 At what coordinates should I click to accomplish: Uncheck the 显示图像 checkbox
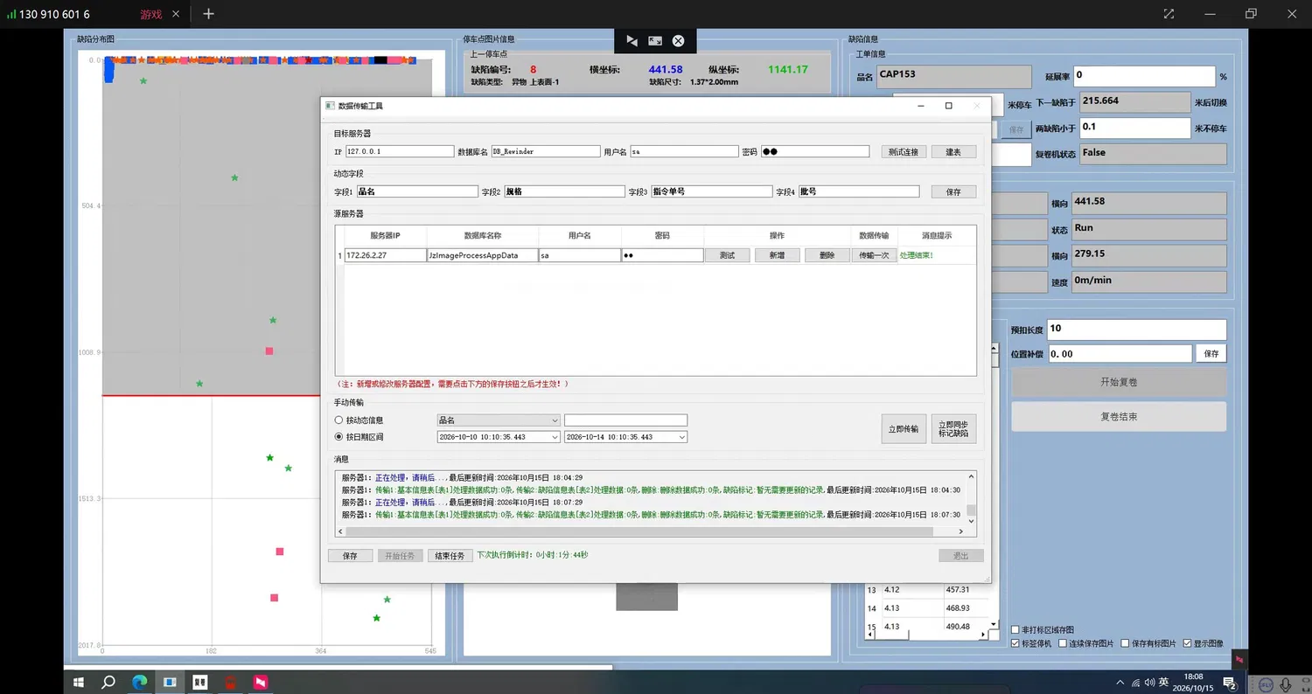pyautogui.click(x=1187, y=643)
